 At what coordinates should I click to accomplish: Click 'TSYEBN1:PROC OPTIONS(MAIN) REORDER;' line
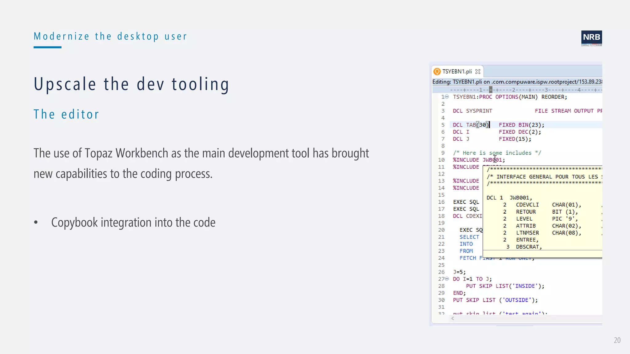click(510, 97)
